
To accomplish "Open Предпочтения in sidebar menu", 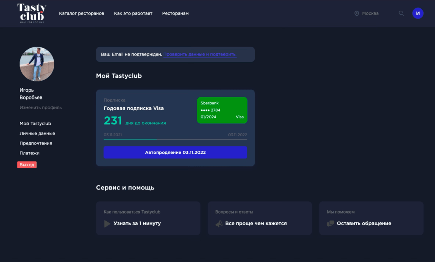I will pos(36,143).
